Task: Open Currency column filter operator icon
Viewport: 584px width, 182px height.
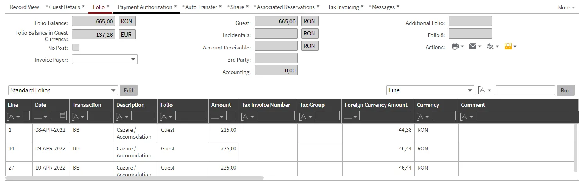Action: [x=423, y=116]
